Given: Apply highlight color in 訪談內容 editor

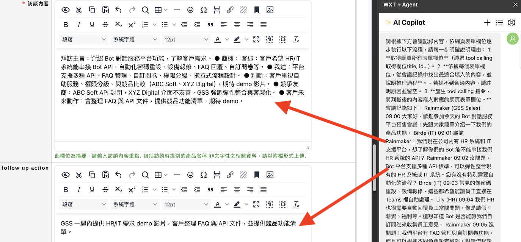Looking at the screenshot, I should coord(237,39).
